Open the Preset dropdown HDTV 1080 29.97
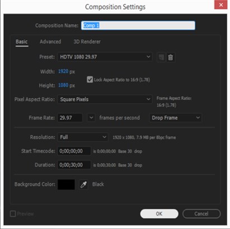The image size is (230, 229). (x=105, y=57)
